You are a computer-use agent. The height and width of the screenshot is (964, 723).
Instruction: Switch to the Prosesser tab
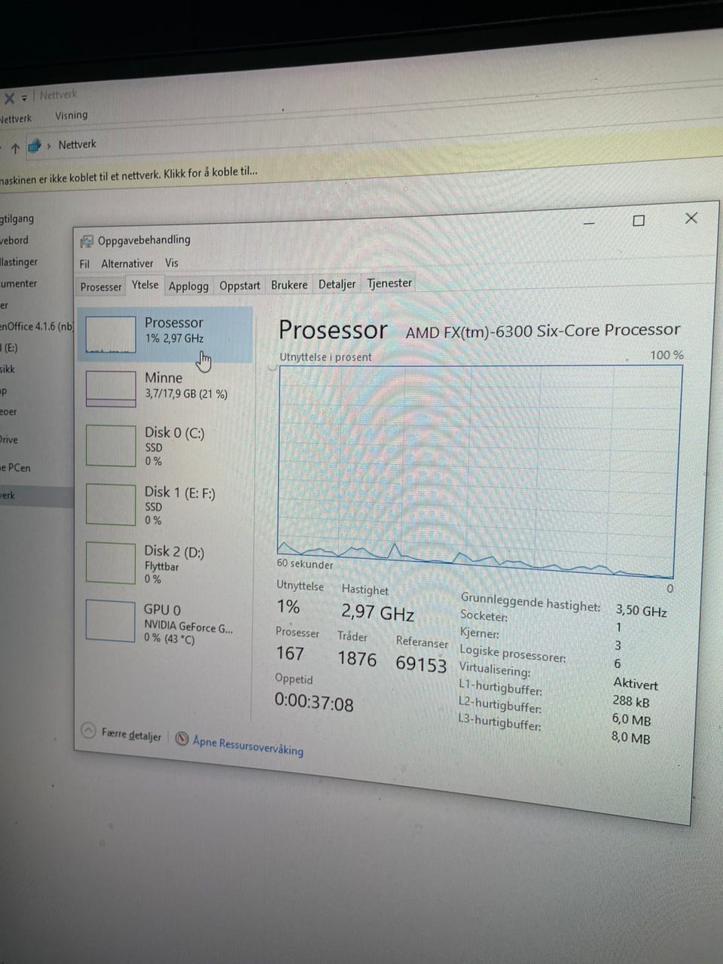101,287
